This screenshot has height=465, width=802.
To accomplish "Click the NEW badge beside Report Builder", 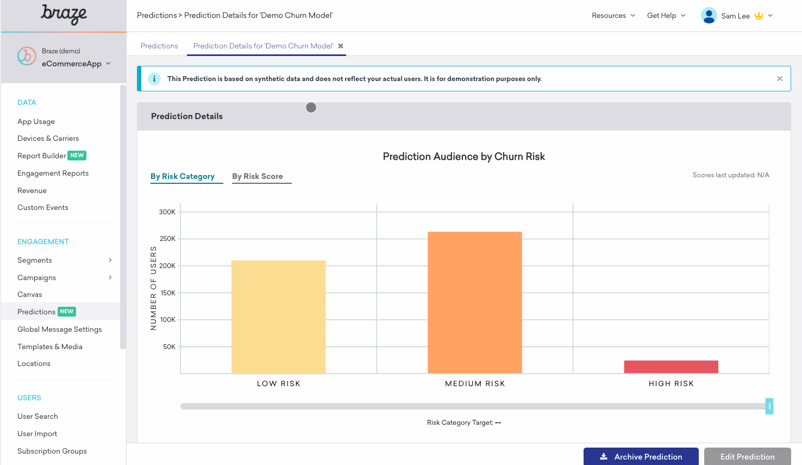I will point(77,156).
